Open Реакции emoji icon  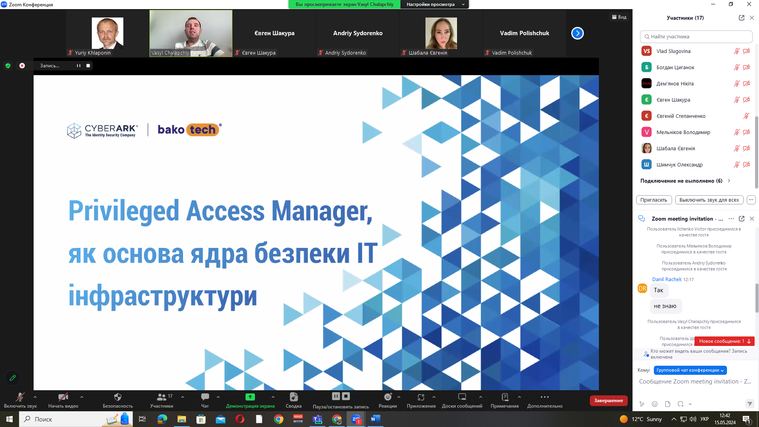click(388, 400)
